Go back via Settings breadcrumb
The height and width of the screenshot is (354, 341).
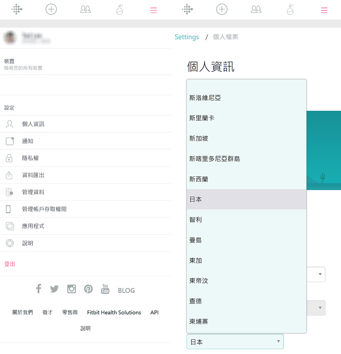187,37
